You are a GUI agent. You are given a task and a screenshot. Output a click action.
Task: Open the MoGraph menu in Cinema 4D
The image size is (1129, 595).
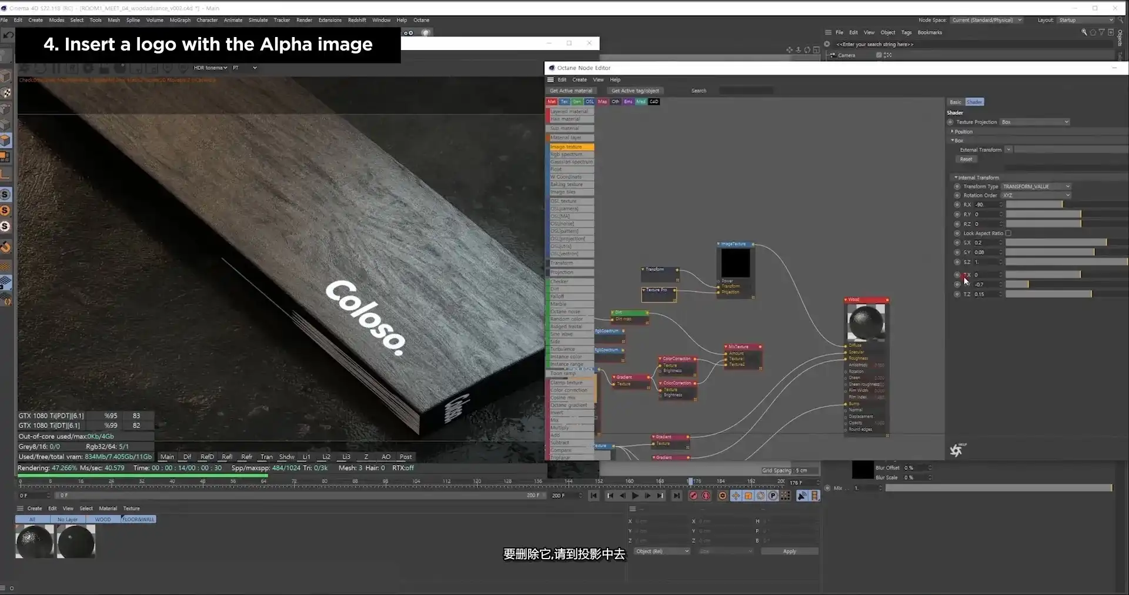click(180, 19)
